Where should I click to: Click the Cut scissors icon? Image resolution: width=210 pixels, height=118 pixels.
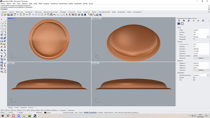pyautogui.click(x=18, y=15)
